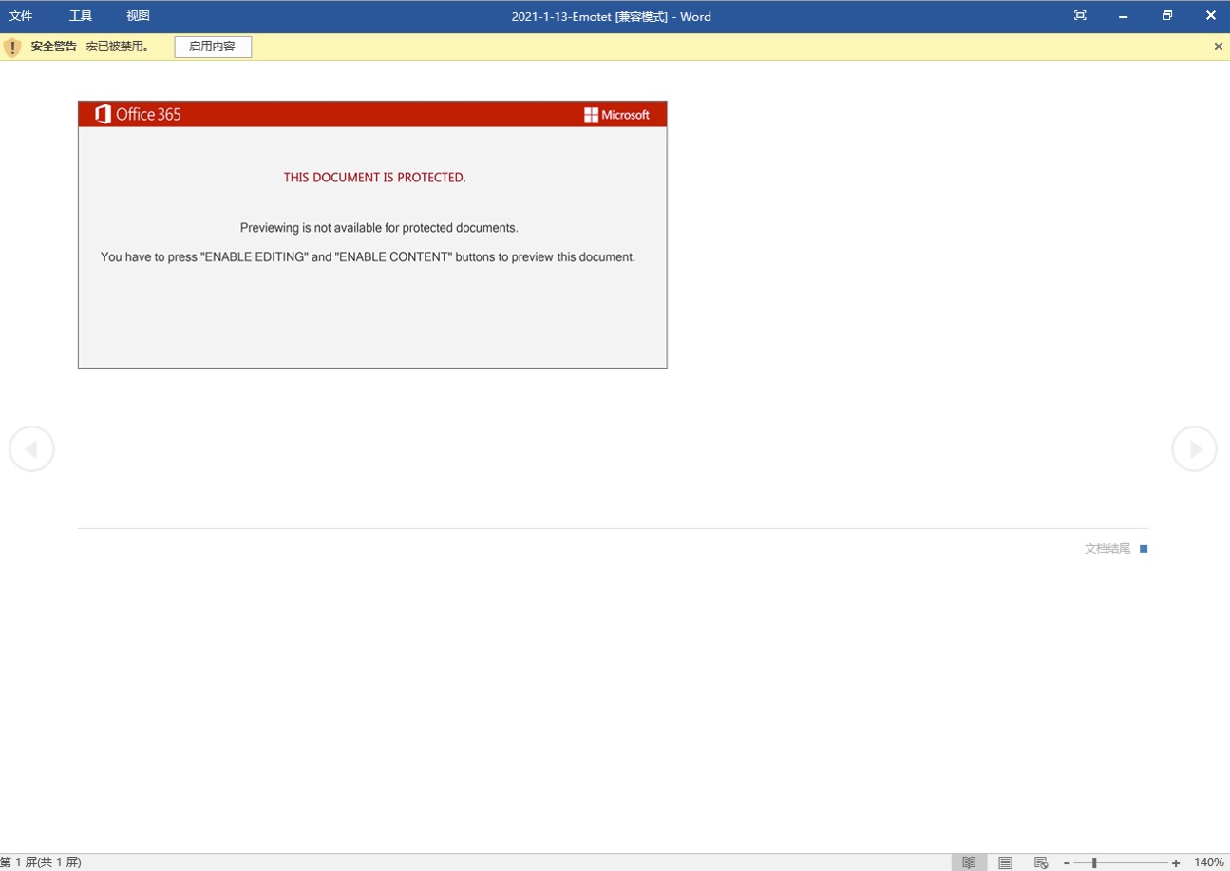
Task: Open the 视图 menu
Action: (x=138, y=16)
